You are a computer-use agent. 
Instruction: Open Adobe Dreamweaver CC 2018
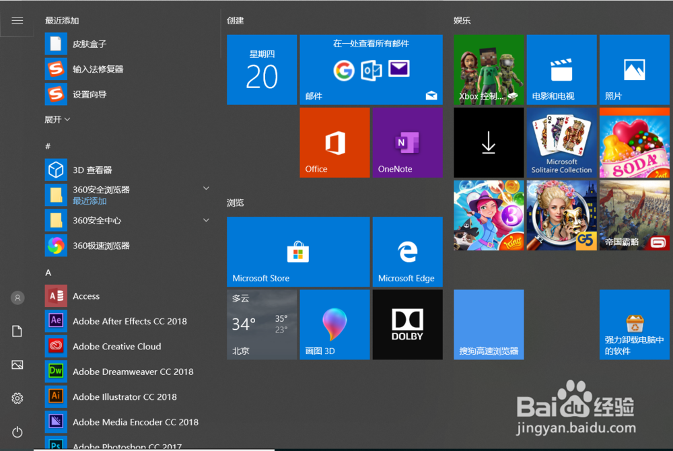point(129,372)
